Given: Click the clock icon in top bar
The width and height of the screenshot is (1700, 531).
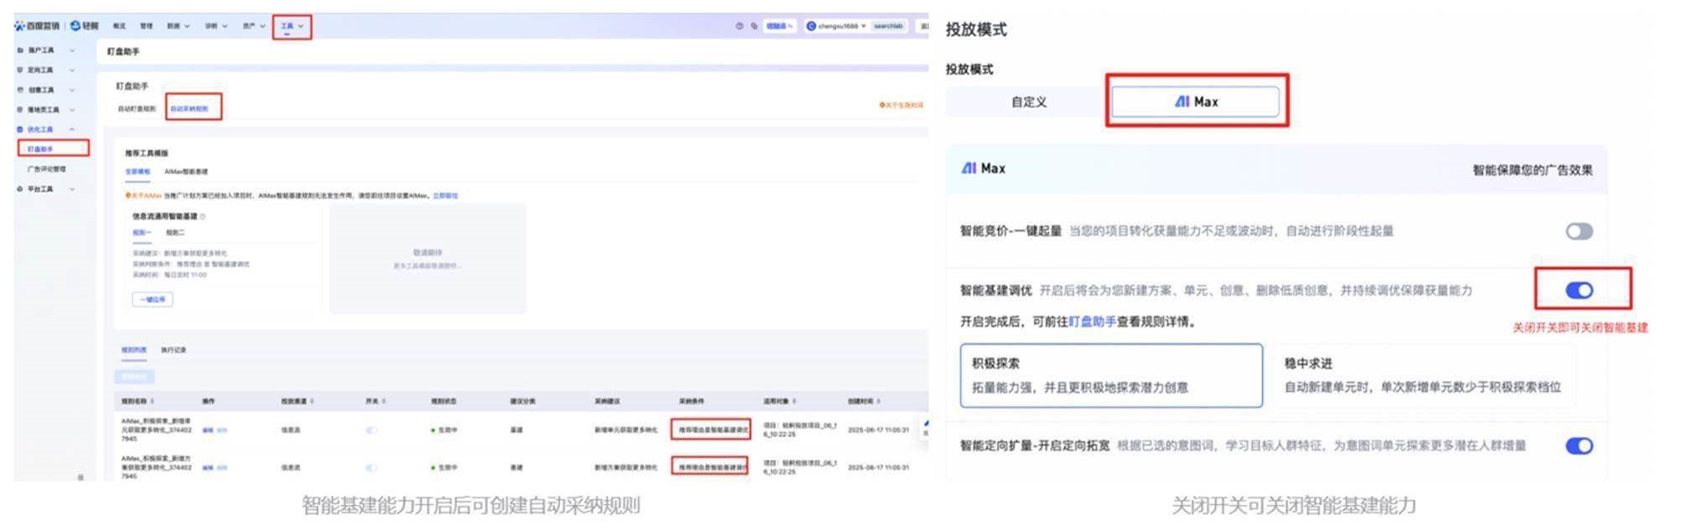Looking at the screenshot, I should (x=739, y=26).
